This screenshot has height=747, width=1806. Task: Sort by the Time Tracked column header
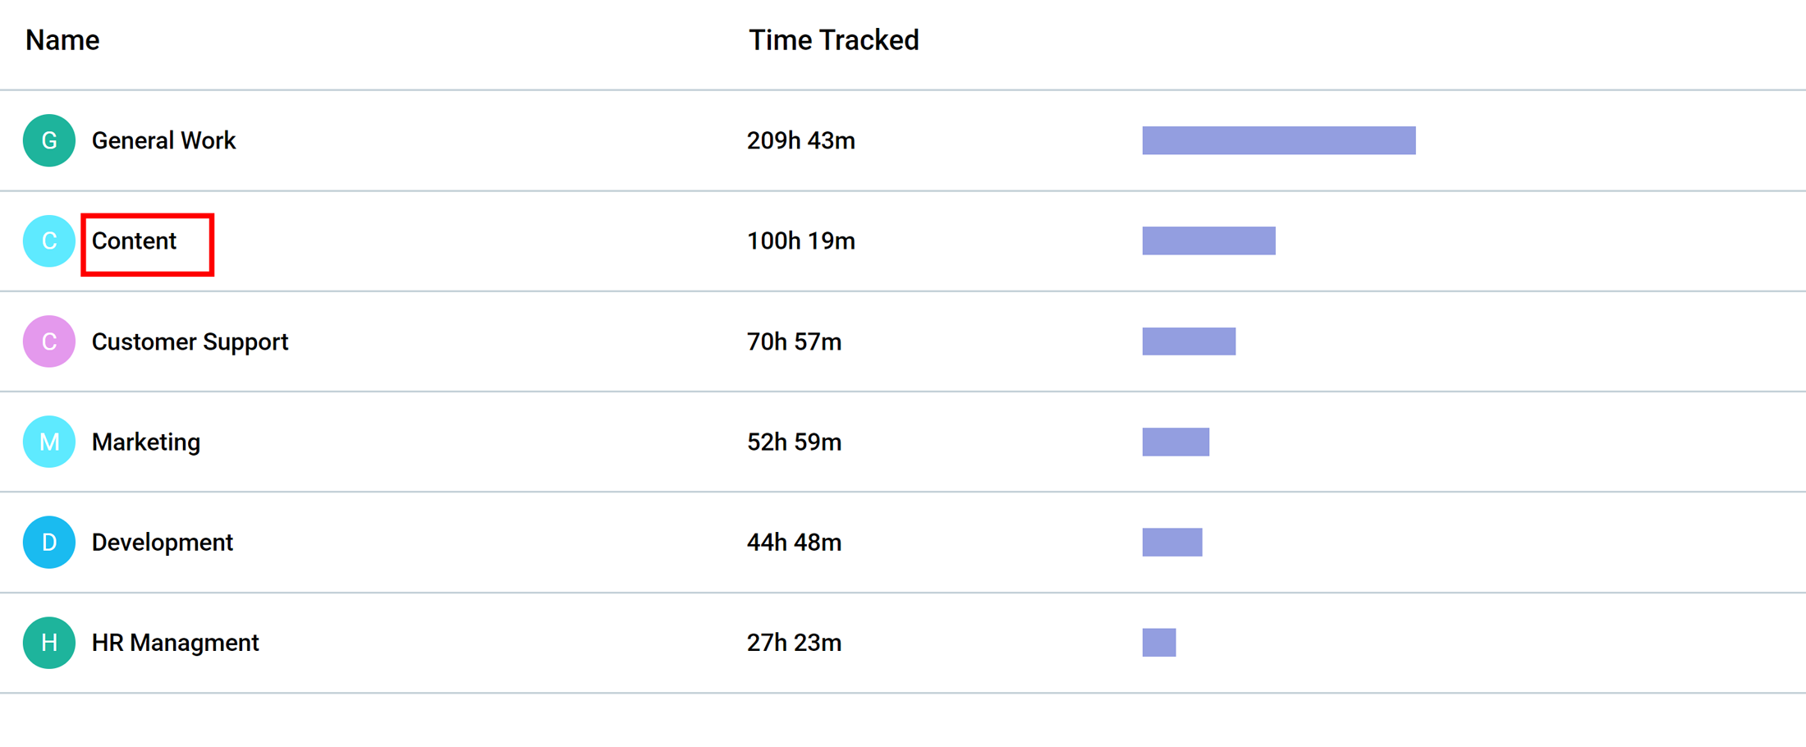coord(833,40)
